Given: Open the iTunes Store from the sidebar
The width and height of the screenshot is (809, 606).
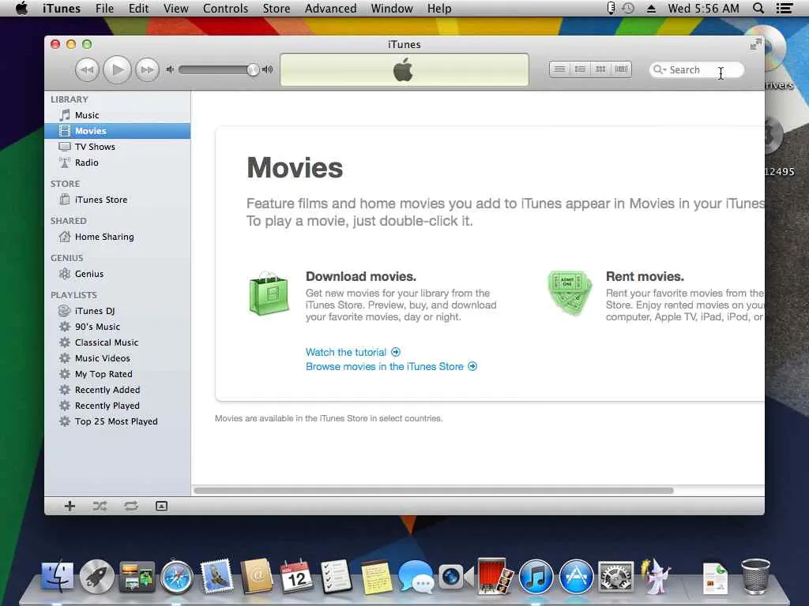Looking at the screenshot, I should [x=117, y=200].
